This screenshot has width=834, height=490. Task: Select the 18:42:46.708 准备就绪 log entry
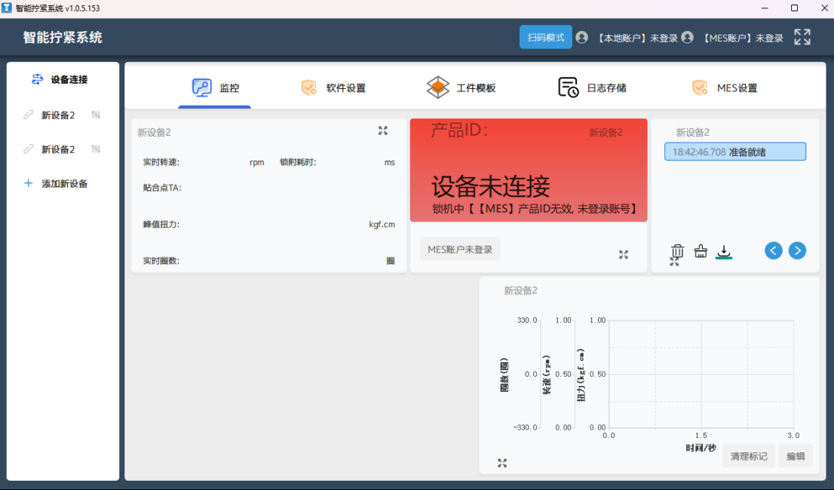735,152
